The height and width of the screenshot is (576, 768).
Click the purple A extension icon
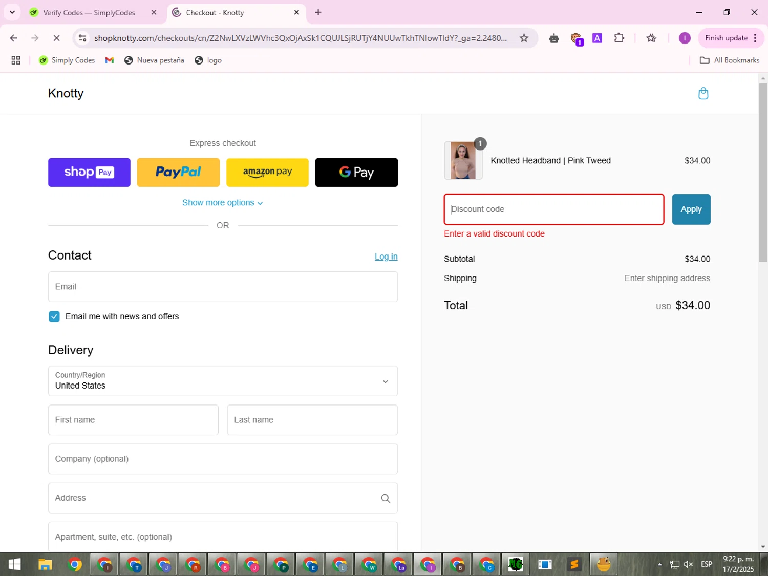(x=597, y=38)
